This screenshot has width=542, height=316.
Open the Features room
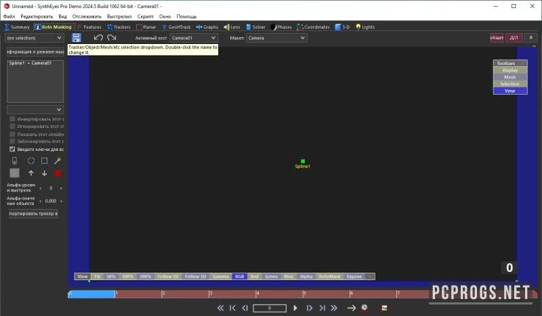89,27
